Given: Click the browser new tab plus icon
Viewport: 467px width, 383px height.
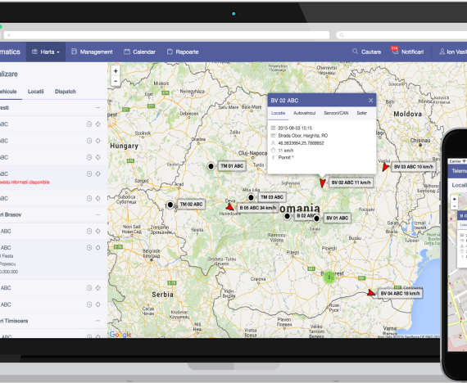Looking at the screenshot, I should click(x=9, y=35).
